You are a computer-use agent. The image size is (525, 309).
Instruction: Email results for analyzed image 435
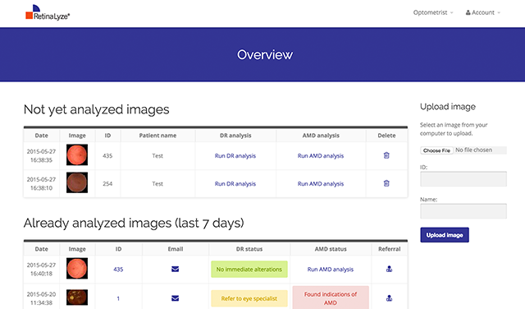(175, 269)
